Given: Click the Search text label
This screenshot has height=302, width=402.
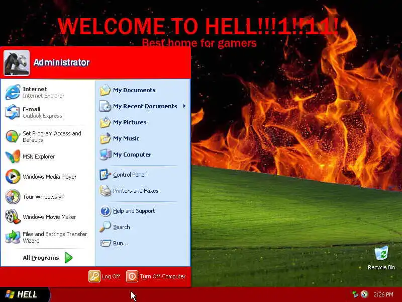Looking at the screenshot, I should pos(122,227).
